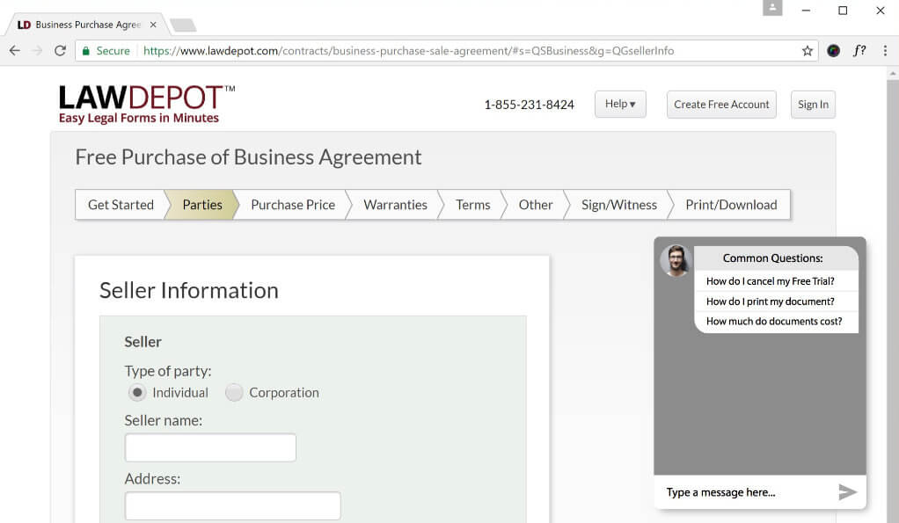Viewport: 899px width, 523px height.
Task: Click the chat message input box
Action: [x=743, y=492]
